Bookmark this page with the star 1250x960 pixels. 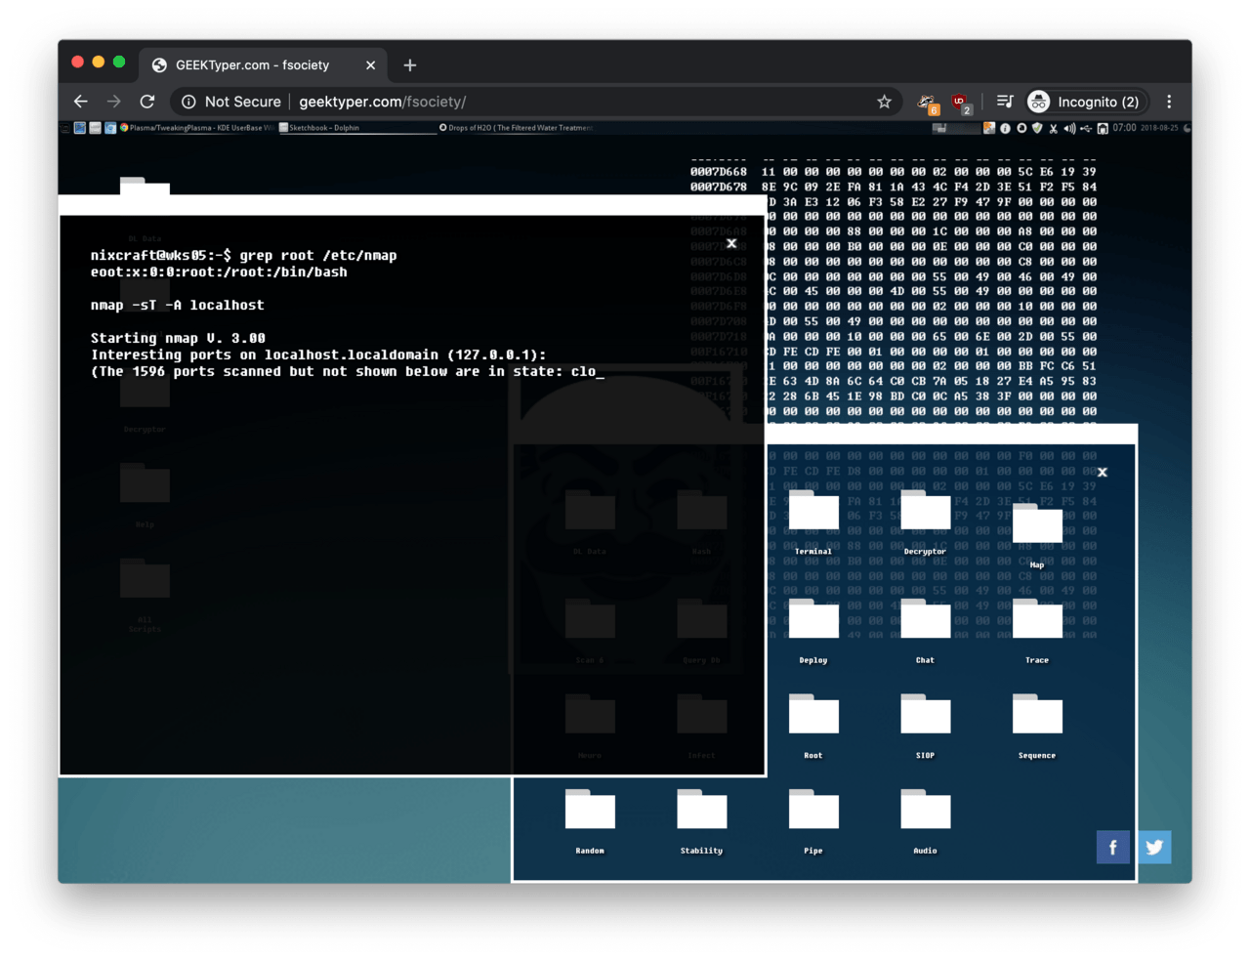[884, 102]
